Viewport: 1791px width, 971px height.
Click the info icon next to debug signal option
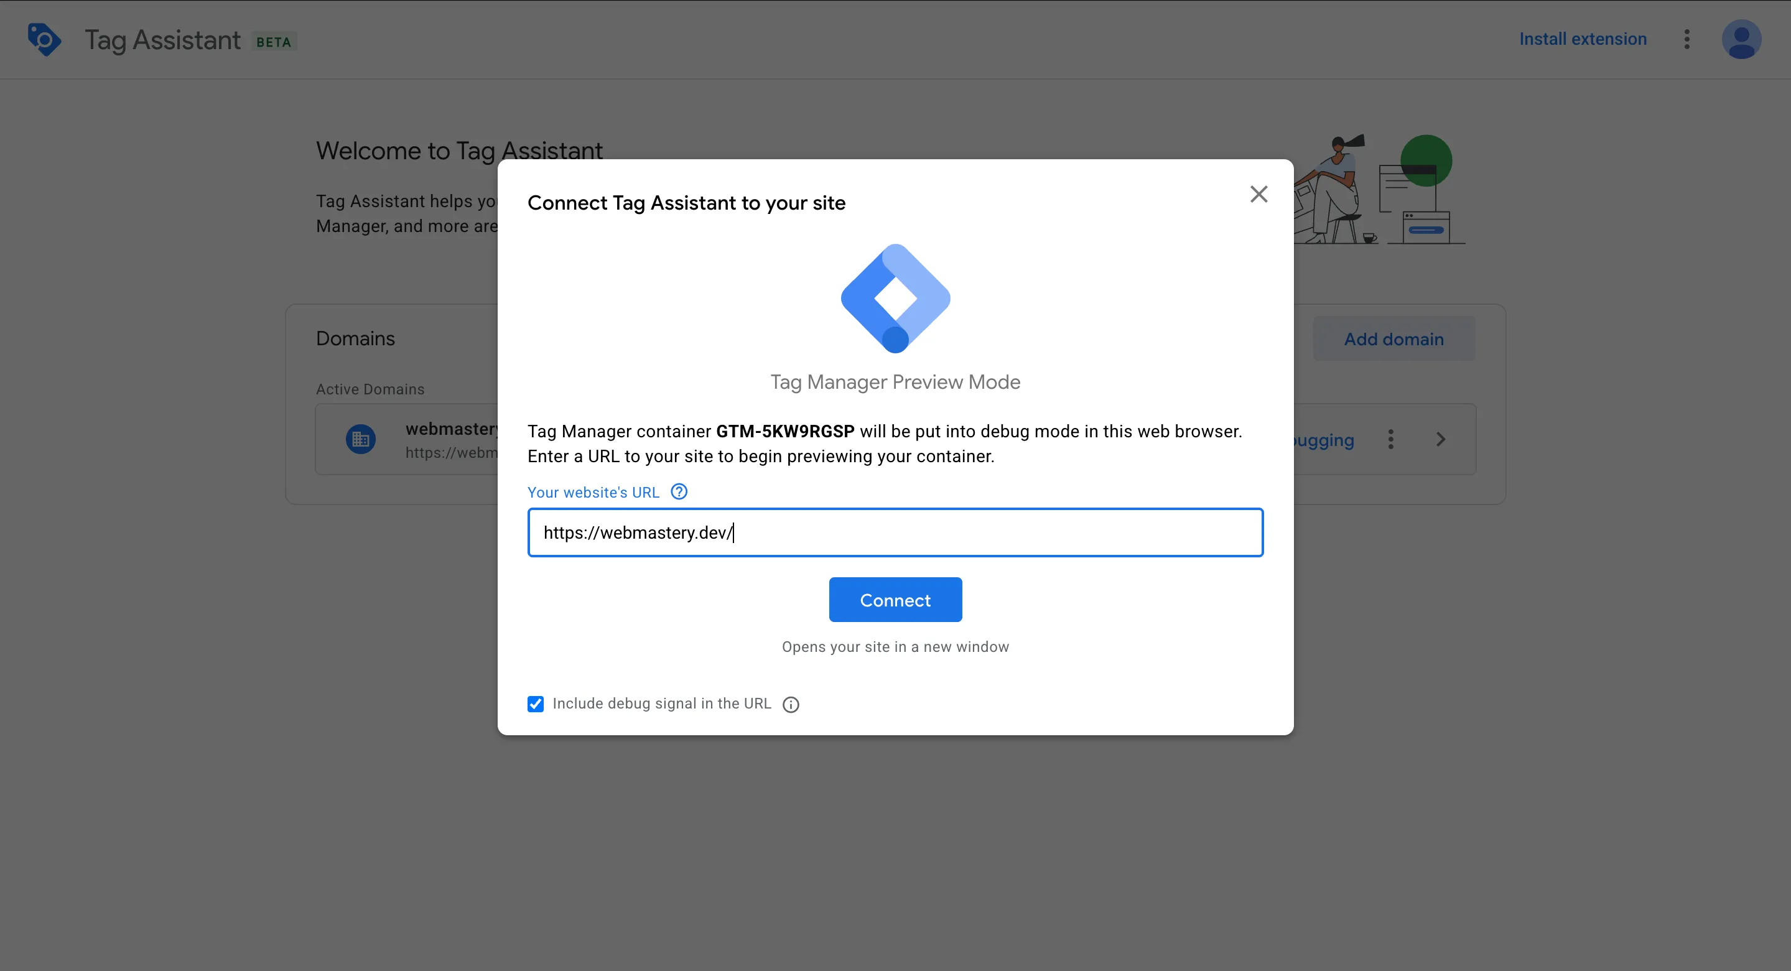click(791, 704)
